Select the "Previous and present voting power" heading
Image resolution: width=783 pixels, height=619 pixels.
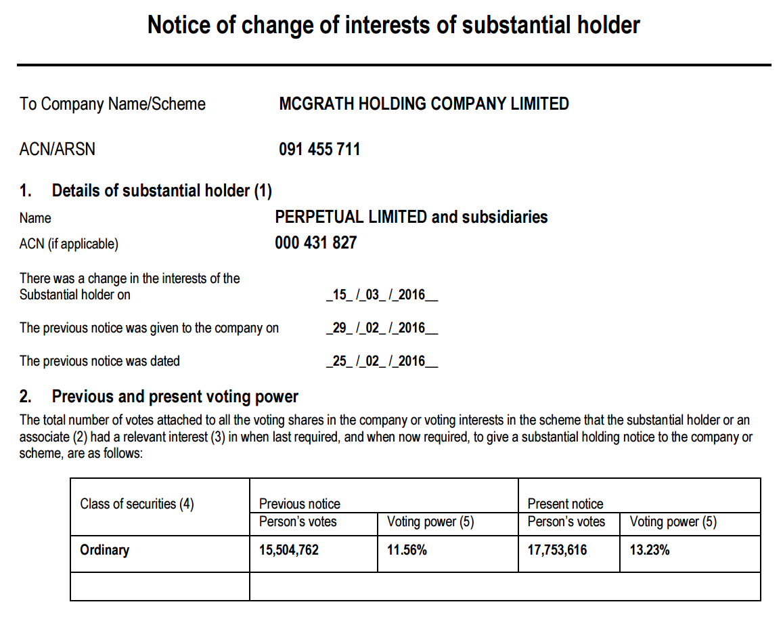(x=175, y=396)
